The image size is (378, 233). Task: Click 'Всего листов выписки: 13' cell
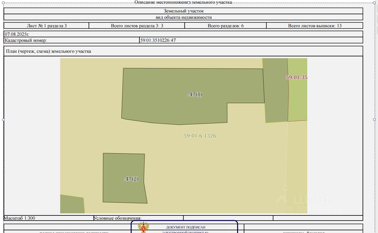[x=314, y=26]
